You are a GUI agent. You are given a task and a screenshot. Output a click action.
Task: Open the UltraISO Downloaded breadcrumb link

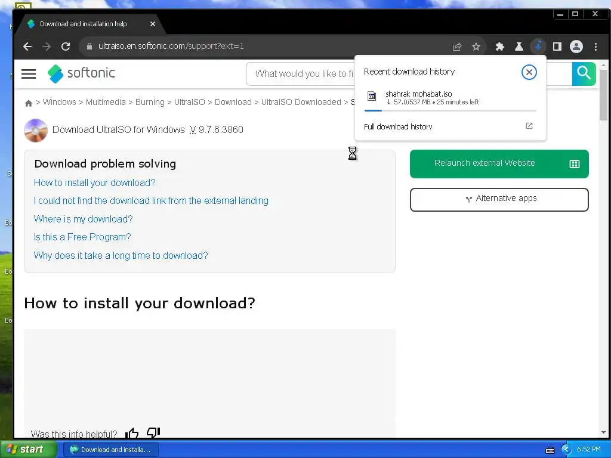301,102
